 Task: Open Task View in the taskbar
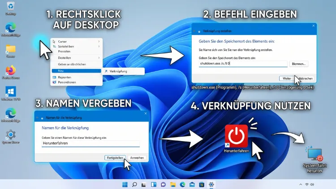click(144, 184)
